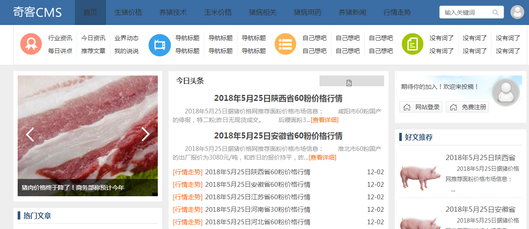Screen dimensions: 529x229
Task: Open the 行业资讯 link
Action: 60,38
